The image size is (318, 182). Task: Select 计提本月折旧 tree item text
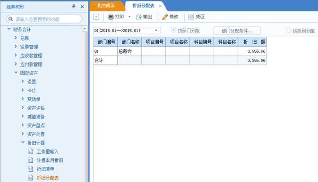50,160
